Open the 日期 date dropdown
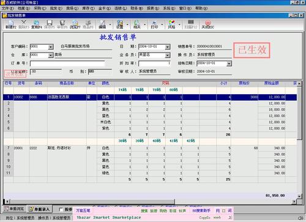 point(168,47)
